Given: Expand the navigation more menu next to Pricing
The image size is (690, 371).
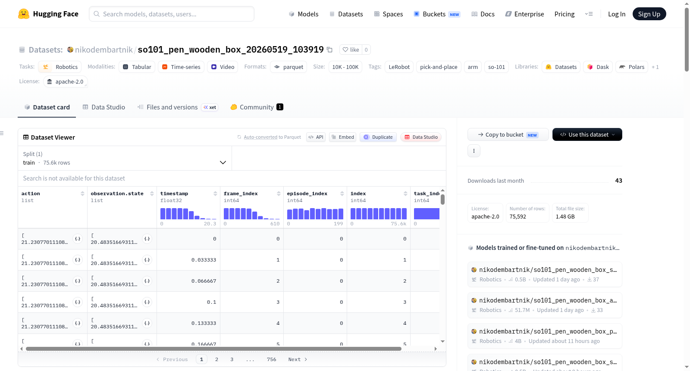Looking at the screenshot, I should click(x=589, y=14).
